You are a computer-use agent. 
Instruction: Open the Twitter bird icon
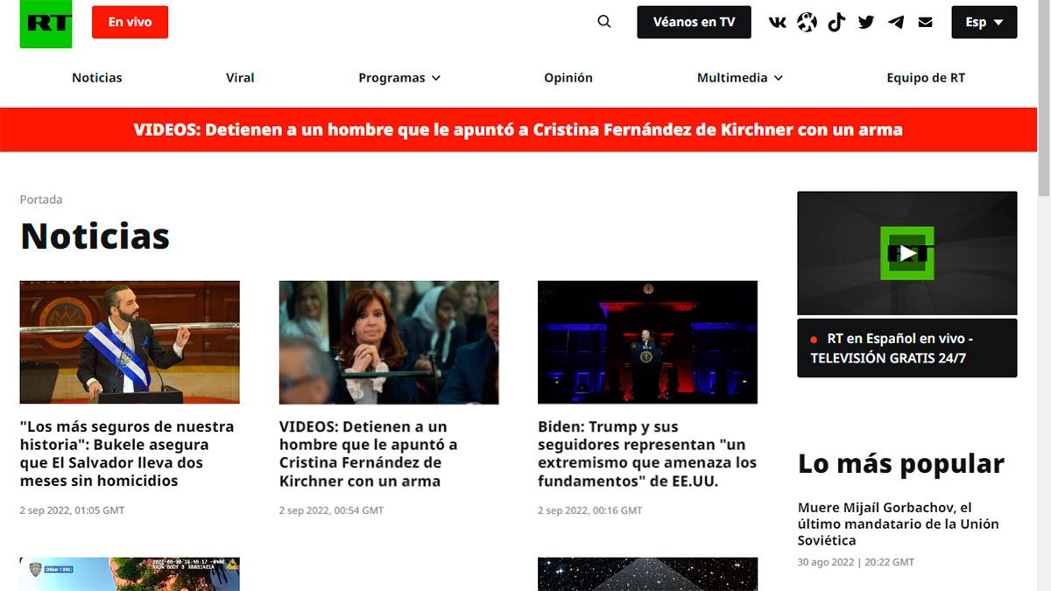point(866,23)
